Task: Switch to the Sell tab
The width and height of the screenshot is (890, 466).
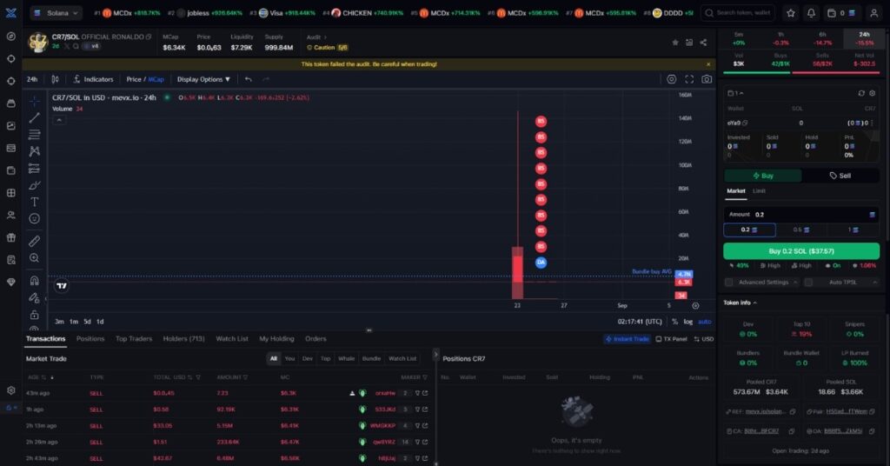Action: [x=840, y=176]
